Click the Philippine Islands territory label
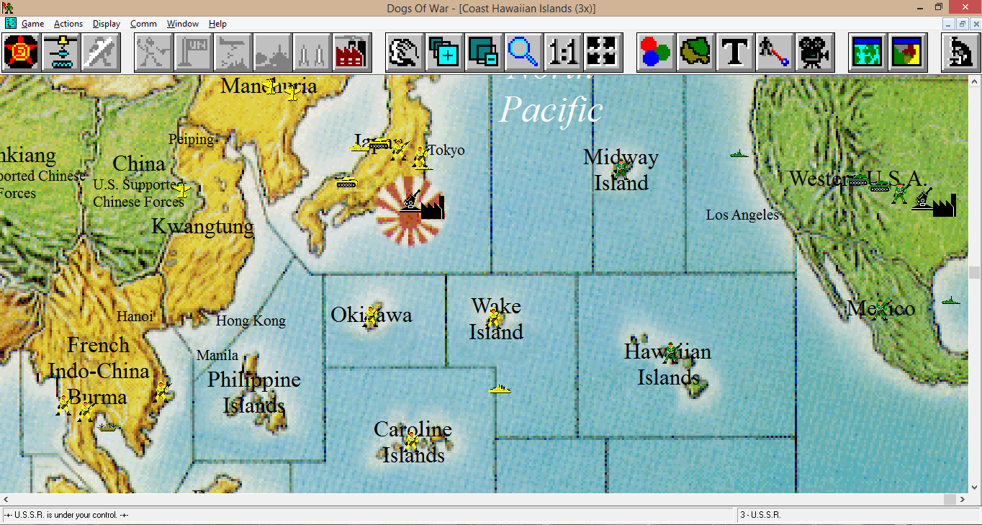The image size is (982, 525). (254, 392)
